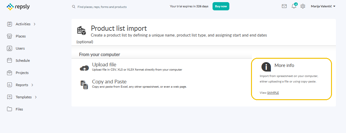This screenshot has width=346, height=133.
Task: Click the notification count badge
Action: (x=296, y=4)
